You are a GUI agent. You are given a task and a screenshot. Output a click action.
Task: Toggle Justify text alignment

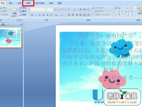point(81,15)
